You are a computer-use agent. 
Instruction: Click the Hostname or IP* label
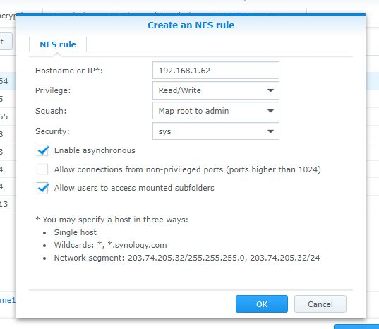[x=69, y=71]
